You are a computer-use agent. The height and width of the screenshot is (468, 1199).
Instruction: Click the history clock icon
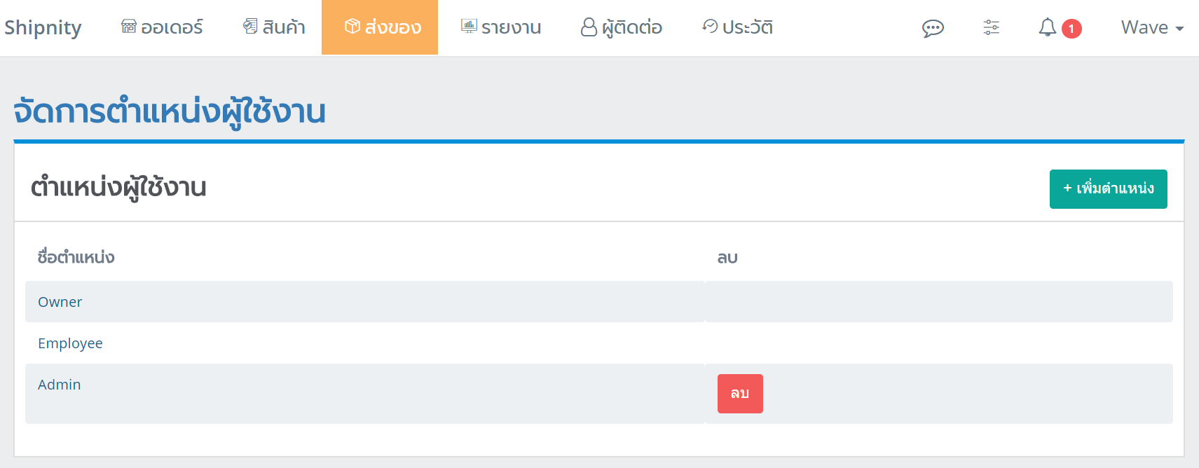(710, 27)
